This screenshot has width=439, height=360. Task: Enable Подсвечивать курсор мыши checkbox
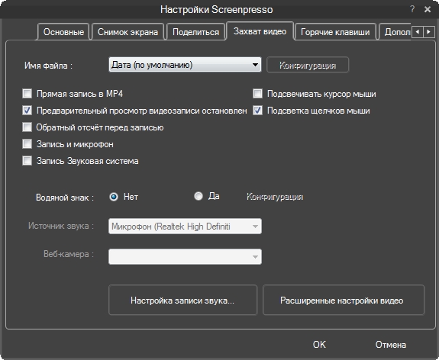pos(257,93)
